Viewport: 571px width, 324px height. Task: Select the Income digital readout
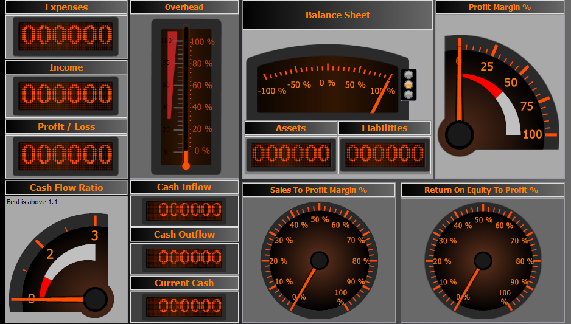(66, 95)
